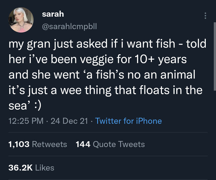This screenshot has width=216, height=180.
Task: Select the "24 Dec 21" date
Action: (69, 121)
